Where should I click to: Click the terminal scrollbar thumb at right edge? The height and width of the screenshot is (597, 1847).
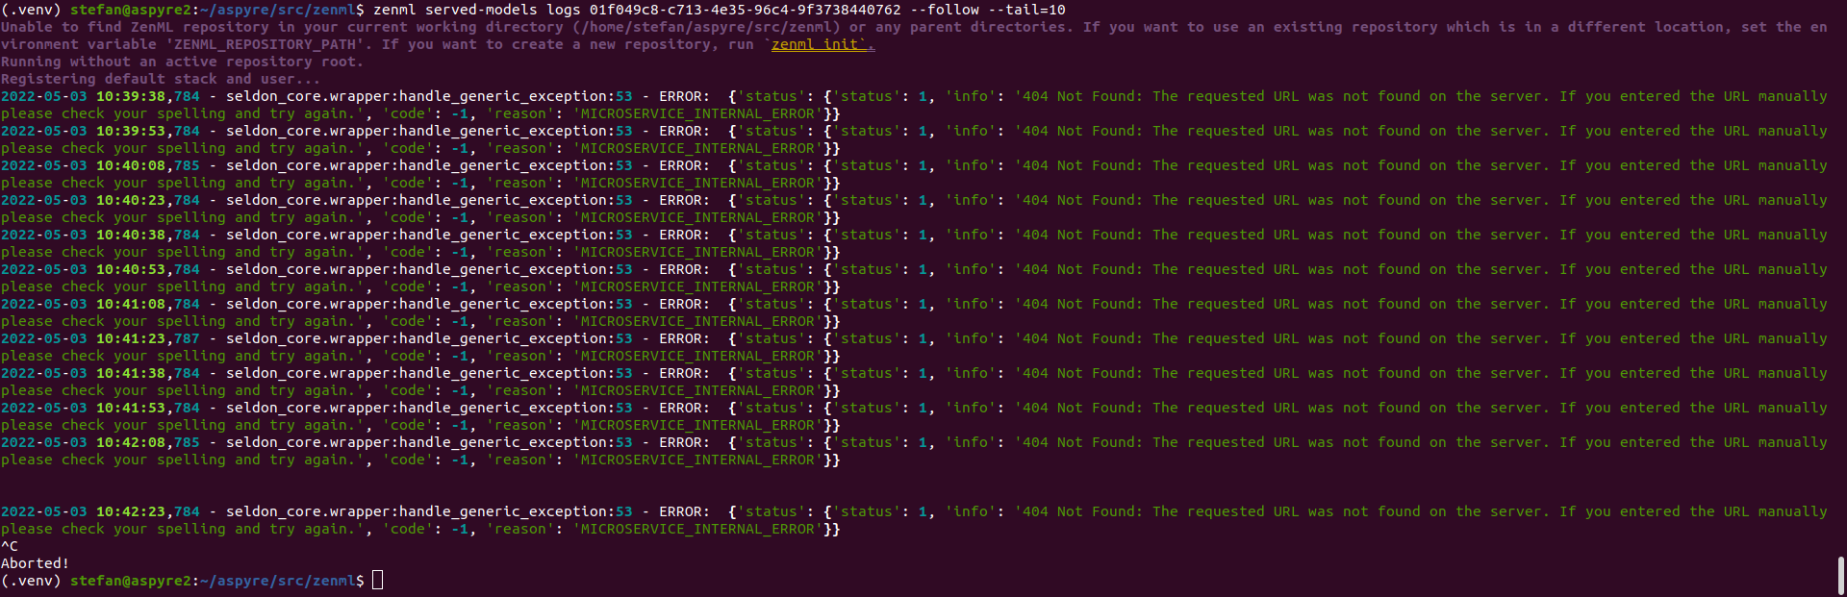[x=1841, y=575]
